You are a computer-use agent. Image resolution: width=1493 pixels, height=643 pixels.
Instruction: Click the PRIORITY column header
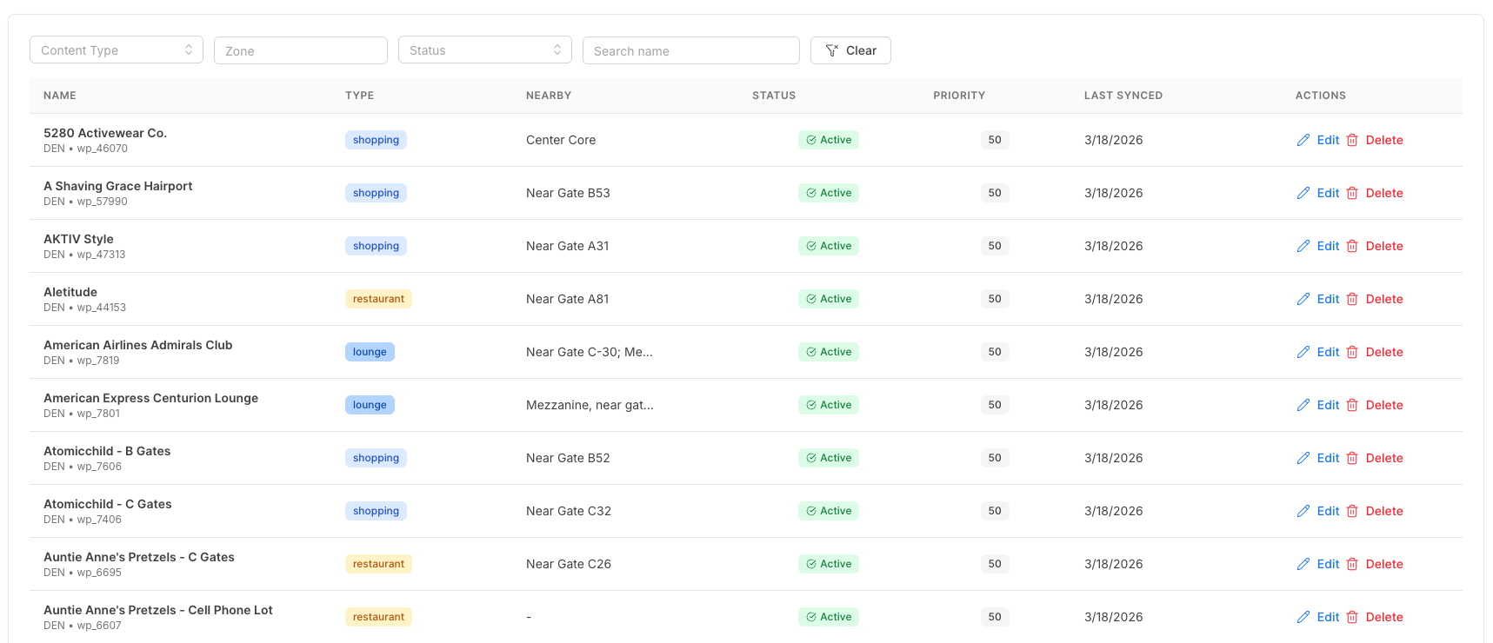tap(959, 96)
